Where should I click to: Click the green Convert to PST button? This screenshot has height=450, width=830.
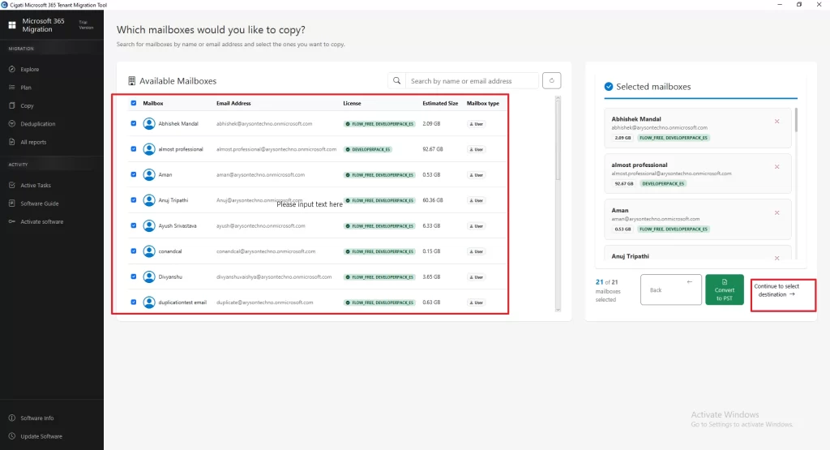[724, 289]
